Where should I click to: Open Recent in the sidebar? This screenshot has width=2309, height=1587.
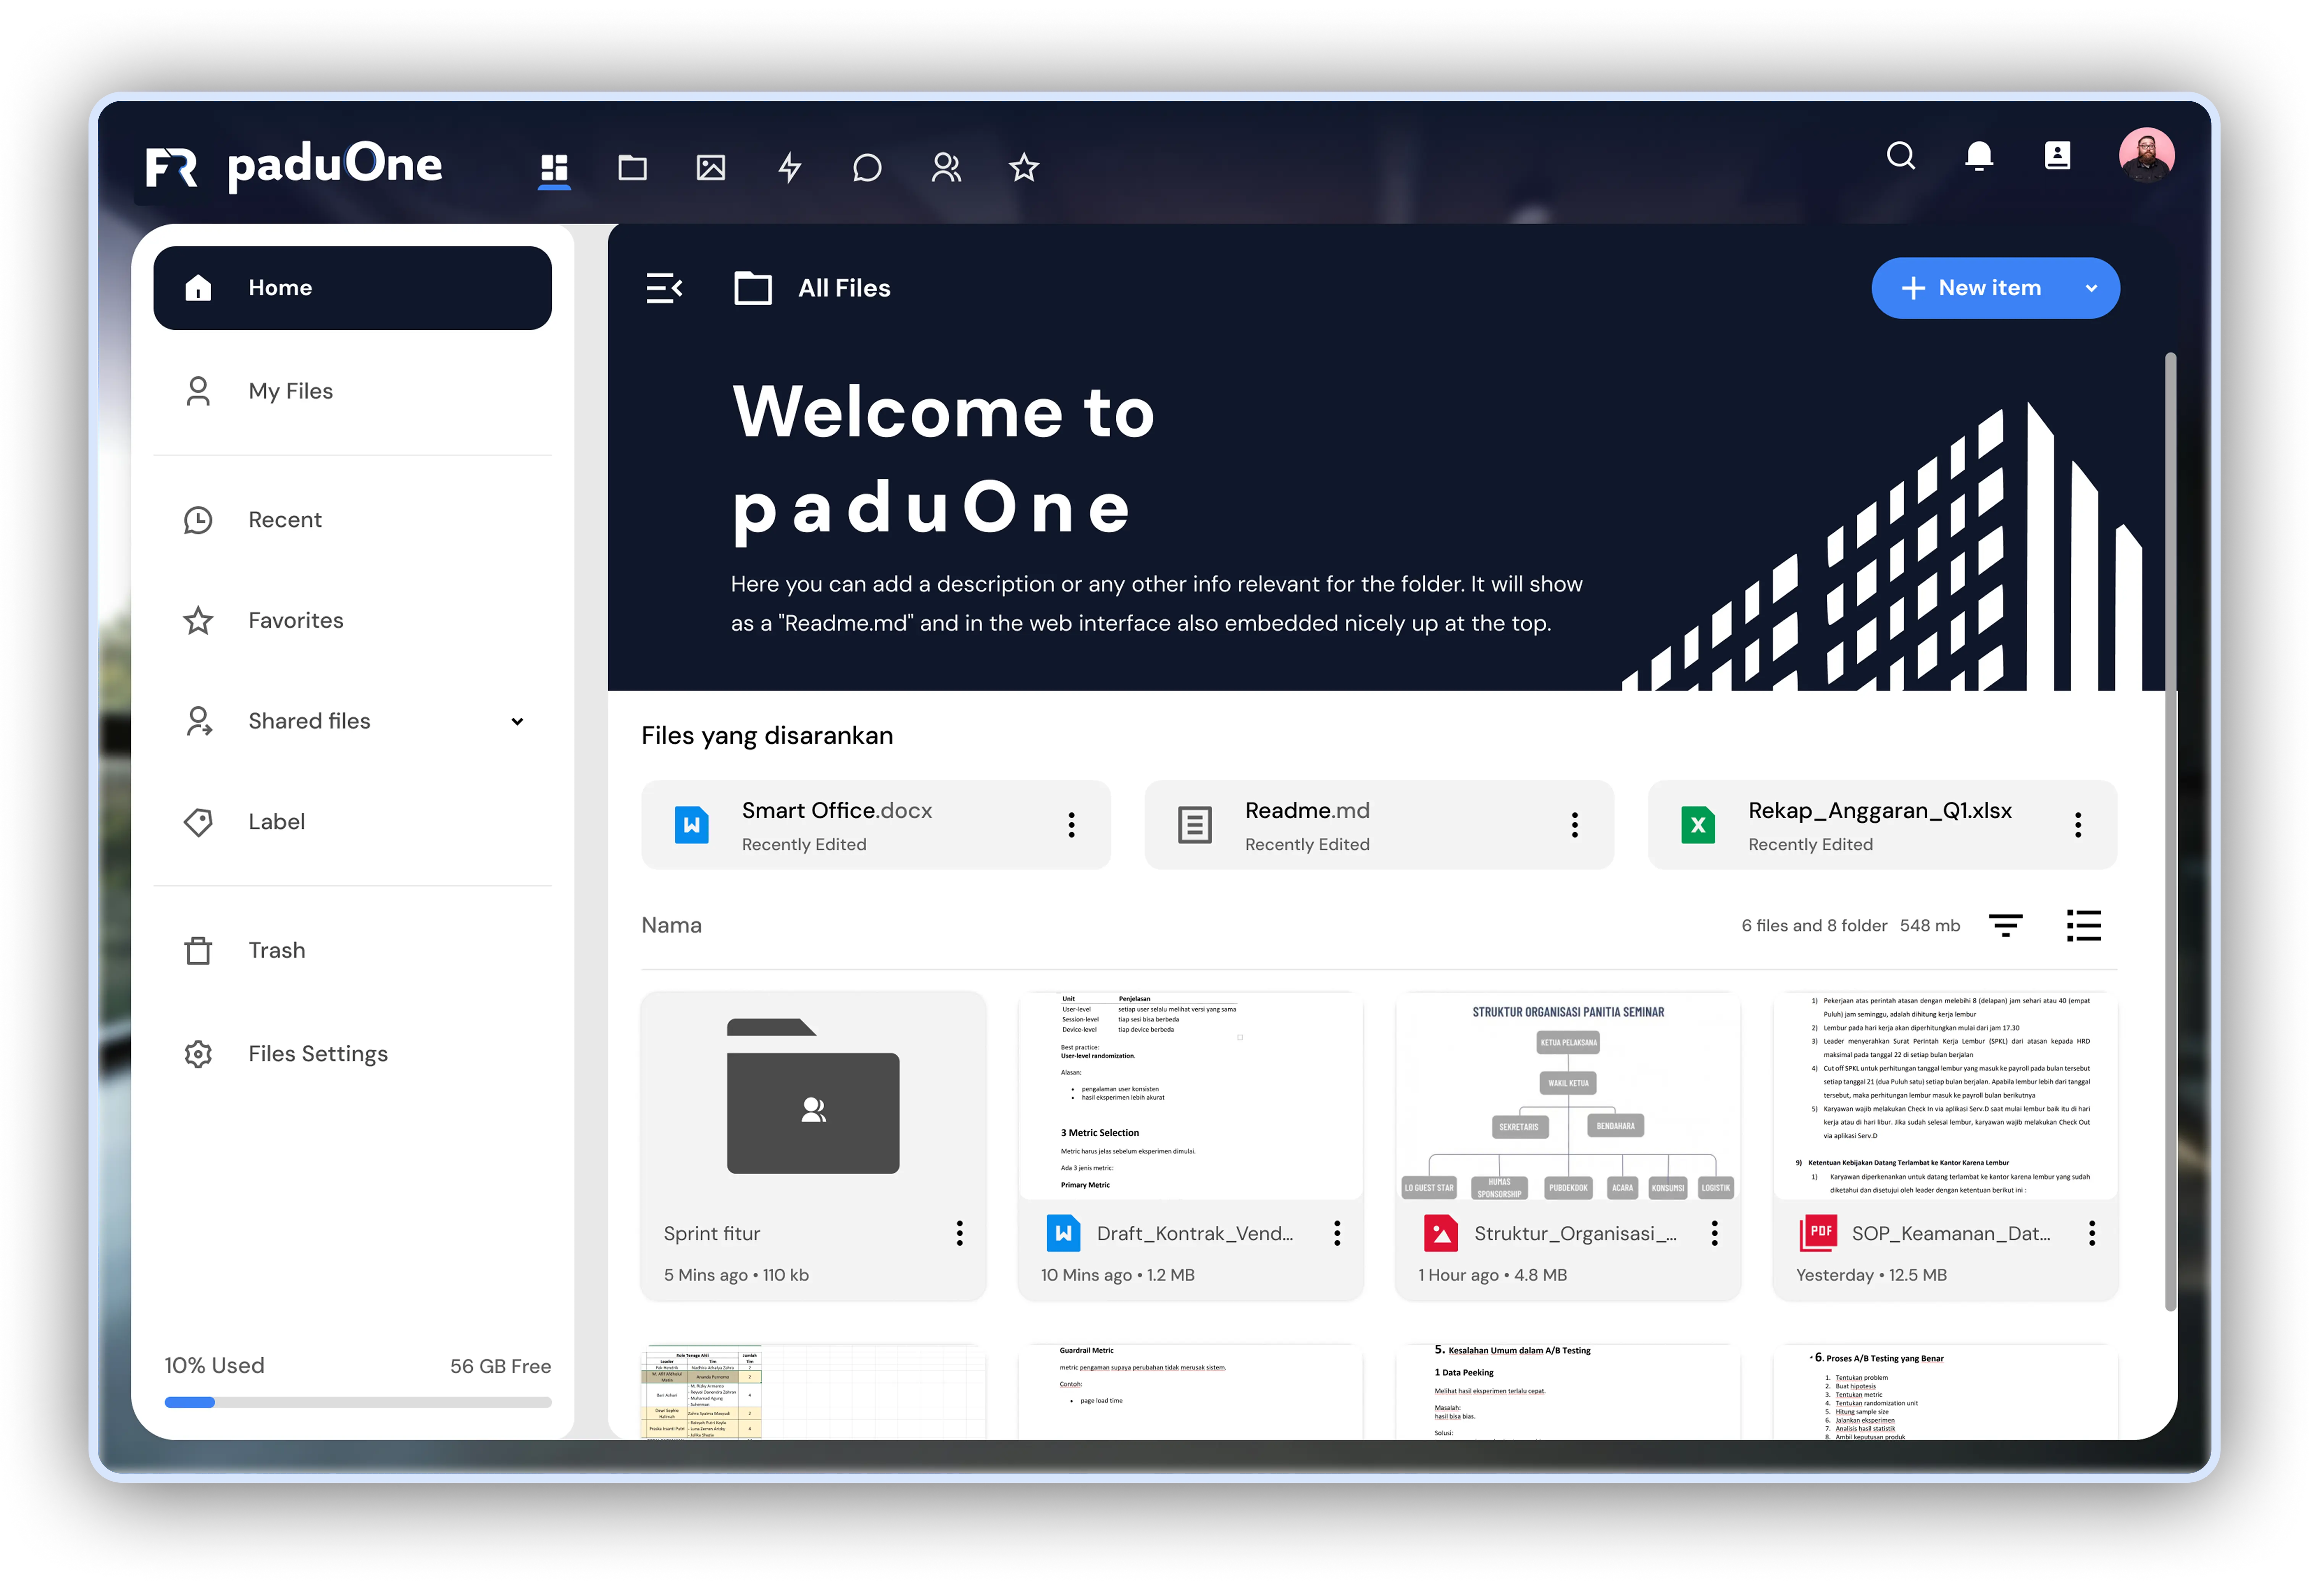pos(352,520)
